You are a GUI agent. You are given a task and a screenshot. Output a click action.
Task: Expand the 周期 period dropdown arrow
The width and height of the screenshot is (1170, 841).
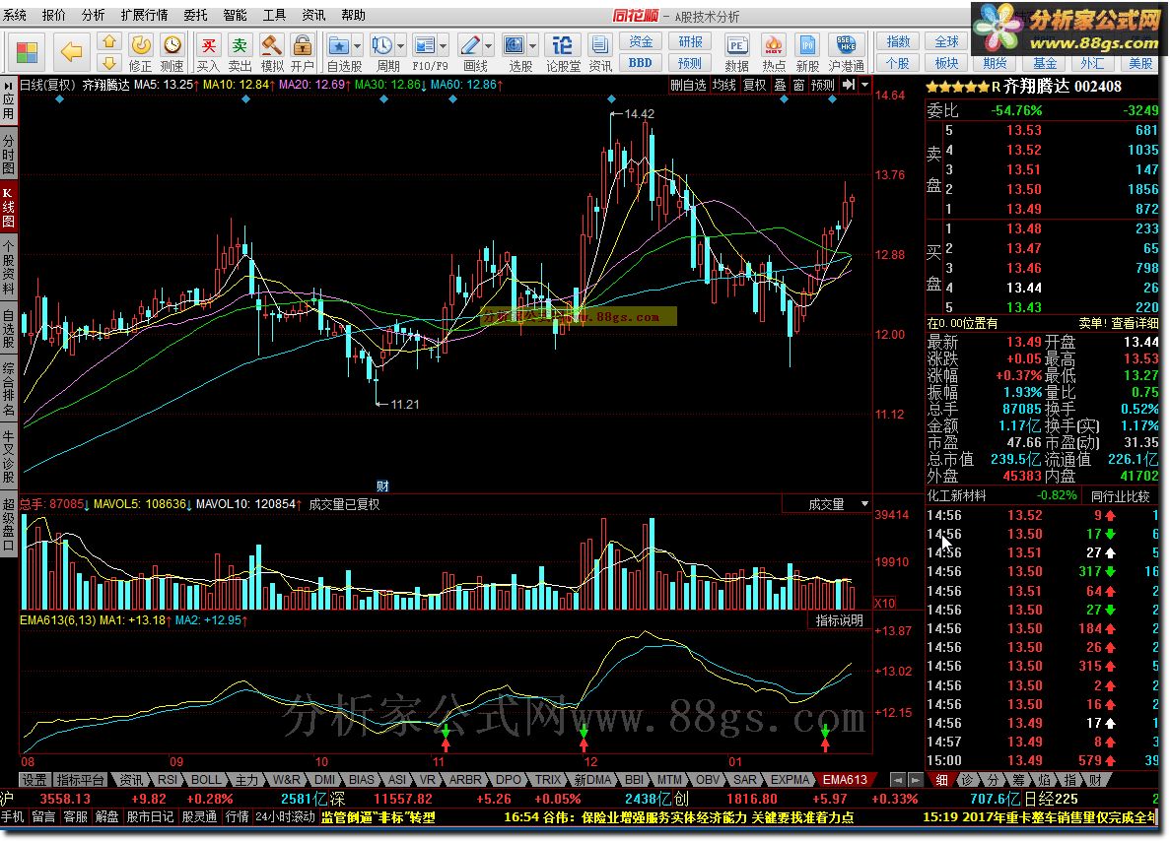[x=401, y=46]
